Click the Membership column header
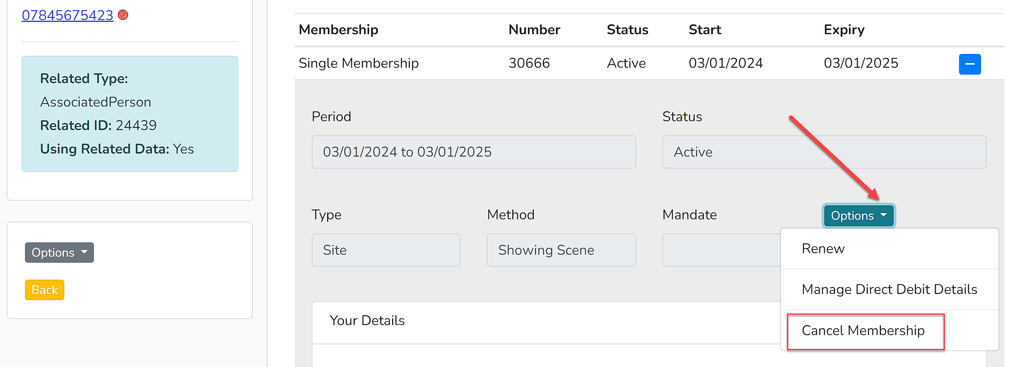The width and height of the screenshot is (1016, 367). (339, 30)
